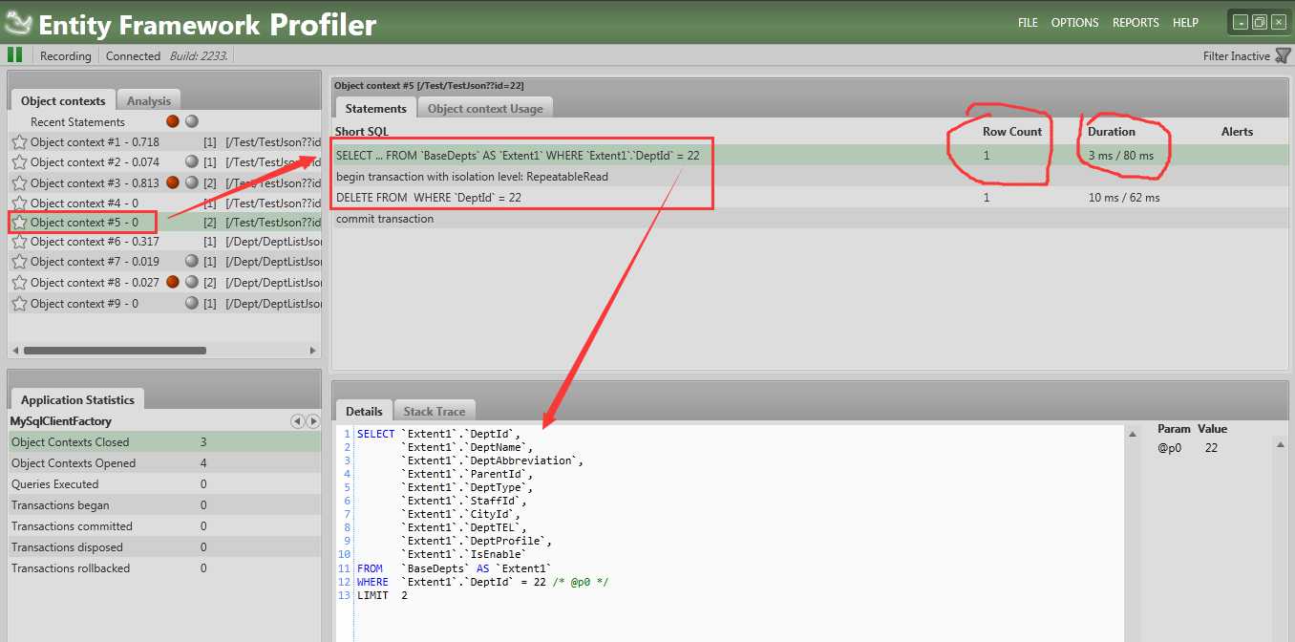Click the Transactions rollbacked statistic row

click(164, 568)
